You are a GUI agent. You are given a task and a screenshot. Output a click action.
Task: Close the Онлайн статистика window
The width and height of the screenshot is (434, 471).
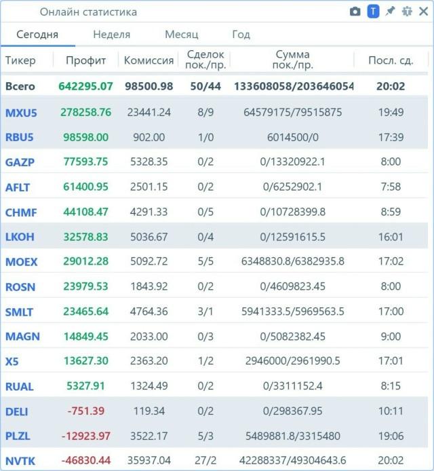[424, 12]
